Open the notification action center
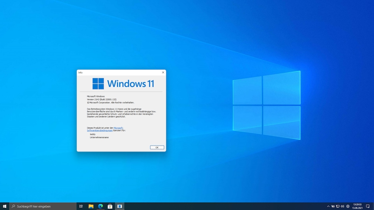The height and width of the screenshot is (210, 374). (368, 206)
